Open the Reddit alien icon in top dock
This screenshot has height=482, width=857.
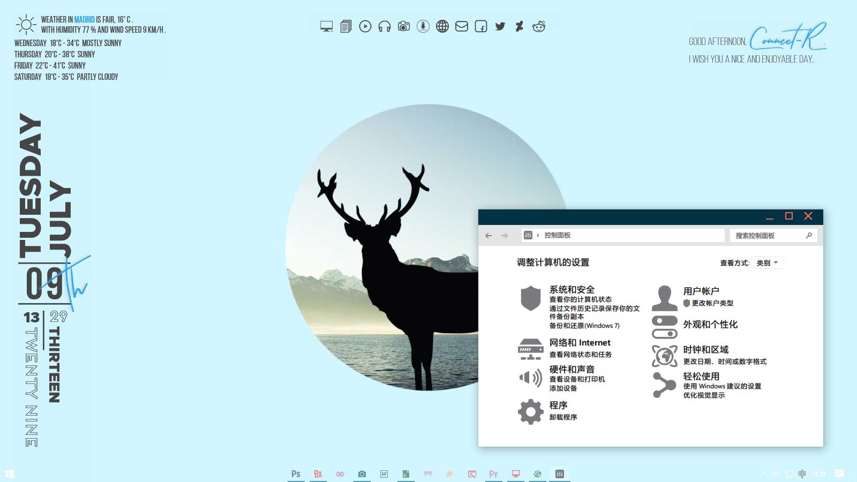[x=539, y=26]
